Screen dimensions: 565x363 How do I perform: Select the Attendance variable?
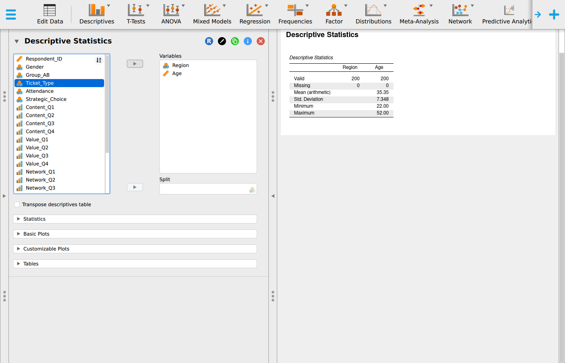(59, 91)
